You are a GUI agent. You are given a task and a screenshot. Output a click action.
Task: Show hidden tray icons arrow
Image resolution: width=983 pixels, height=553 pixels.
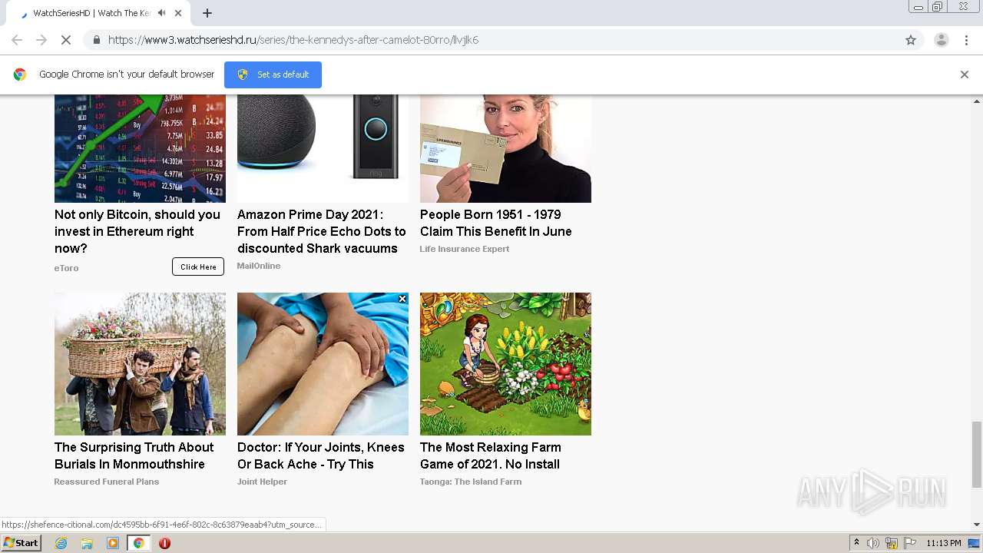point(856,543)
